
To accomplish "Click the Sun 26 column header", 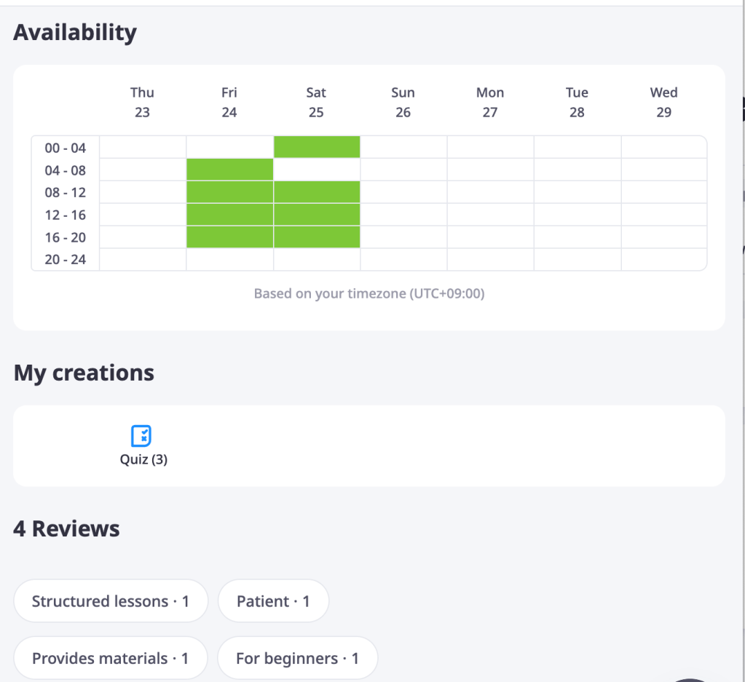I will pos(403,102).
